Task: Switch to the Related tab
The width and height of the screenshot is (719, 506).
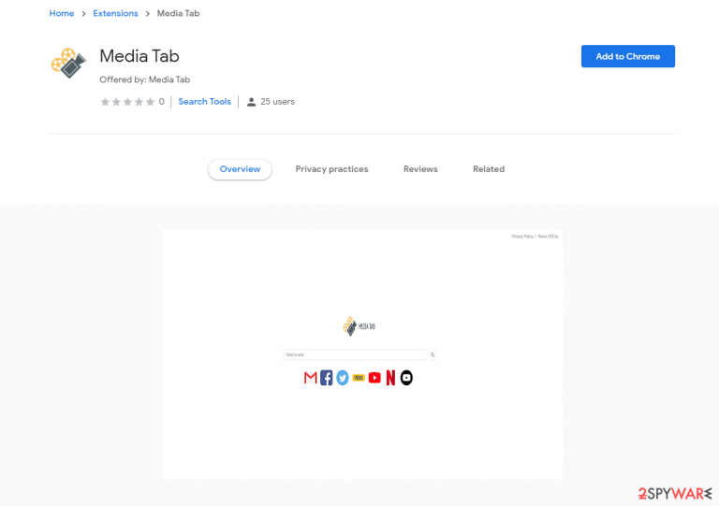Action: click(489, 169)
